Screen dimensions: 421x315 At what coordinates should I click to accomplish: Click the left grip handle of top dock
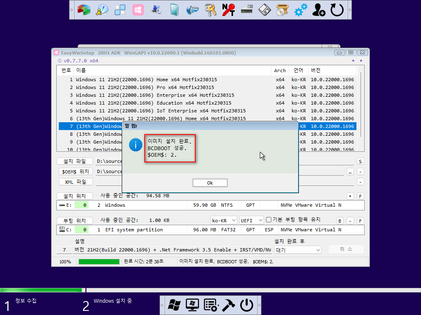[x=72, y=10]
